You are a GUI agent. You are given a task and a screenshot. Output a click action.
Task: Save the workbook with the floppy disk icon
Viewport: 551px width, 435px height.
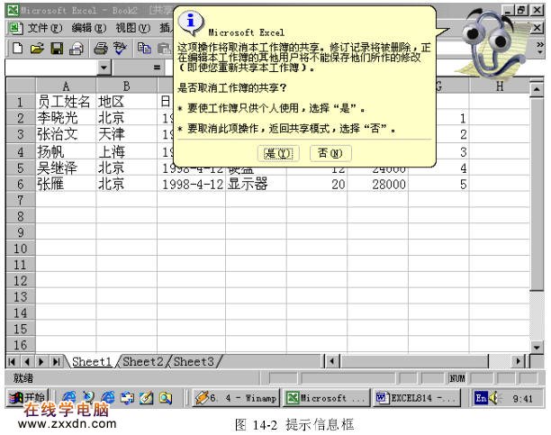click(57, 48)
